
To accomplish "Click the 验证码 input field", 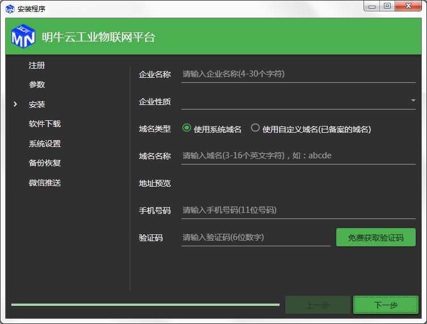I will pos(256,238).
